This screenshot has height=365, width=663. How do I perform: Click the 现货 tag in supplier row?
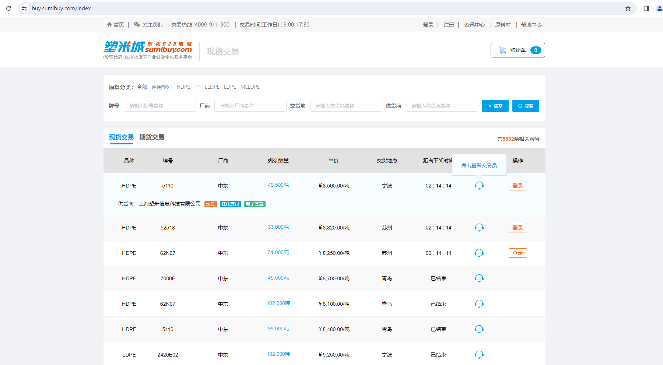click(211, 204)
